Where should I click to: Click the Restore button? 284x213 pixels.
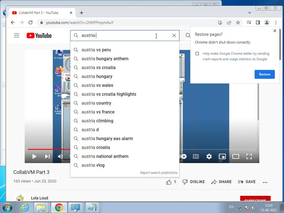[264, 74]
